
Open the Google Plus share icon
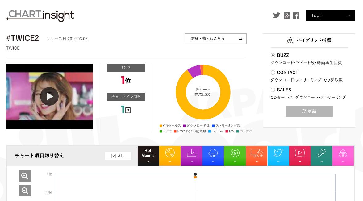coord(287,15)
